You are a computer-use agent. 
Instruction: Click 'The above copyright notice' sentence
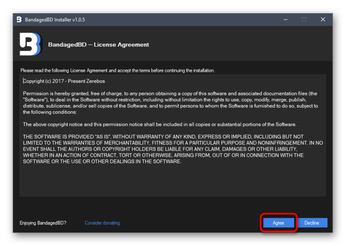point(160,124)
